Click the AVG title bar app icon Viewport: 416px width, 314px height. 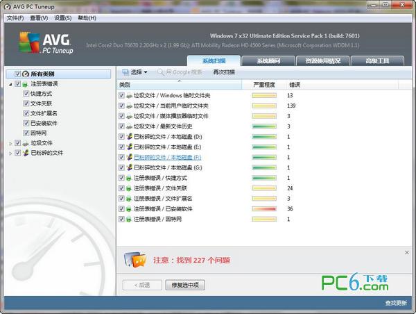click(8, 7)
